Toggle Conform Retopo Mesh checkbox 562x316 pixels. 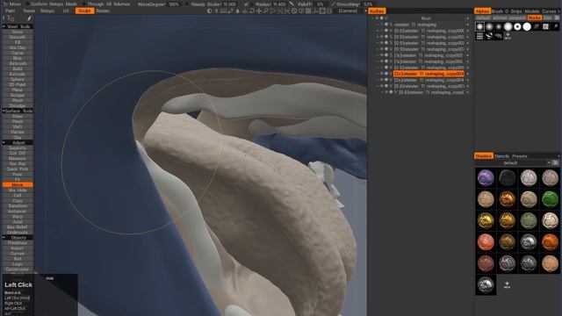tap(27, 4)
